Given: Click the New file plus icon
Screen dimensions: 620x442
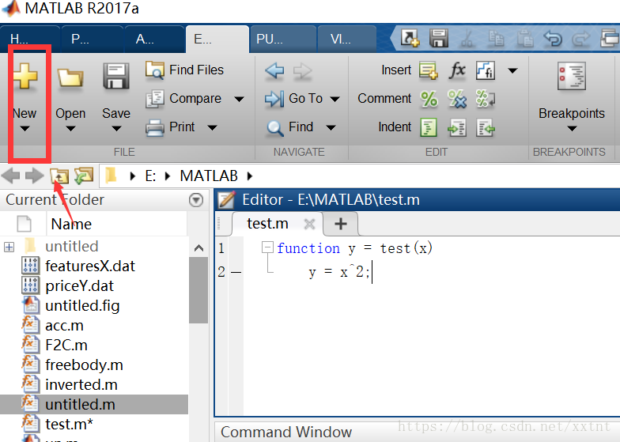Looking at the screenshot, I should [25, 75].
